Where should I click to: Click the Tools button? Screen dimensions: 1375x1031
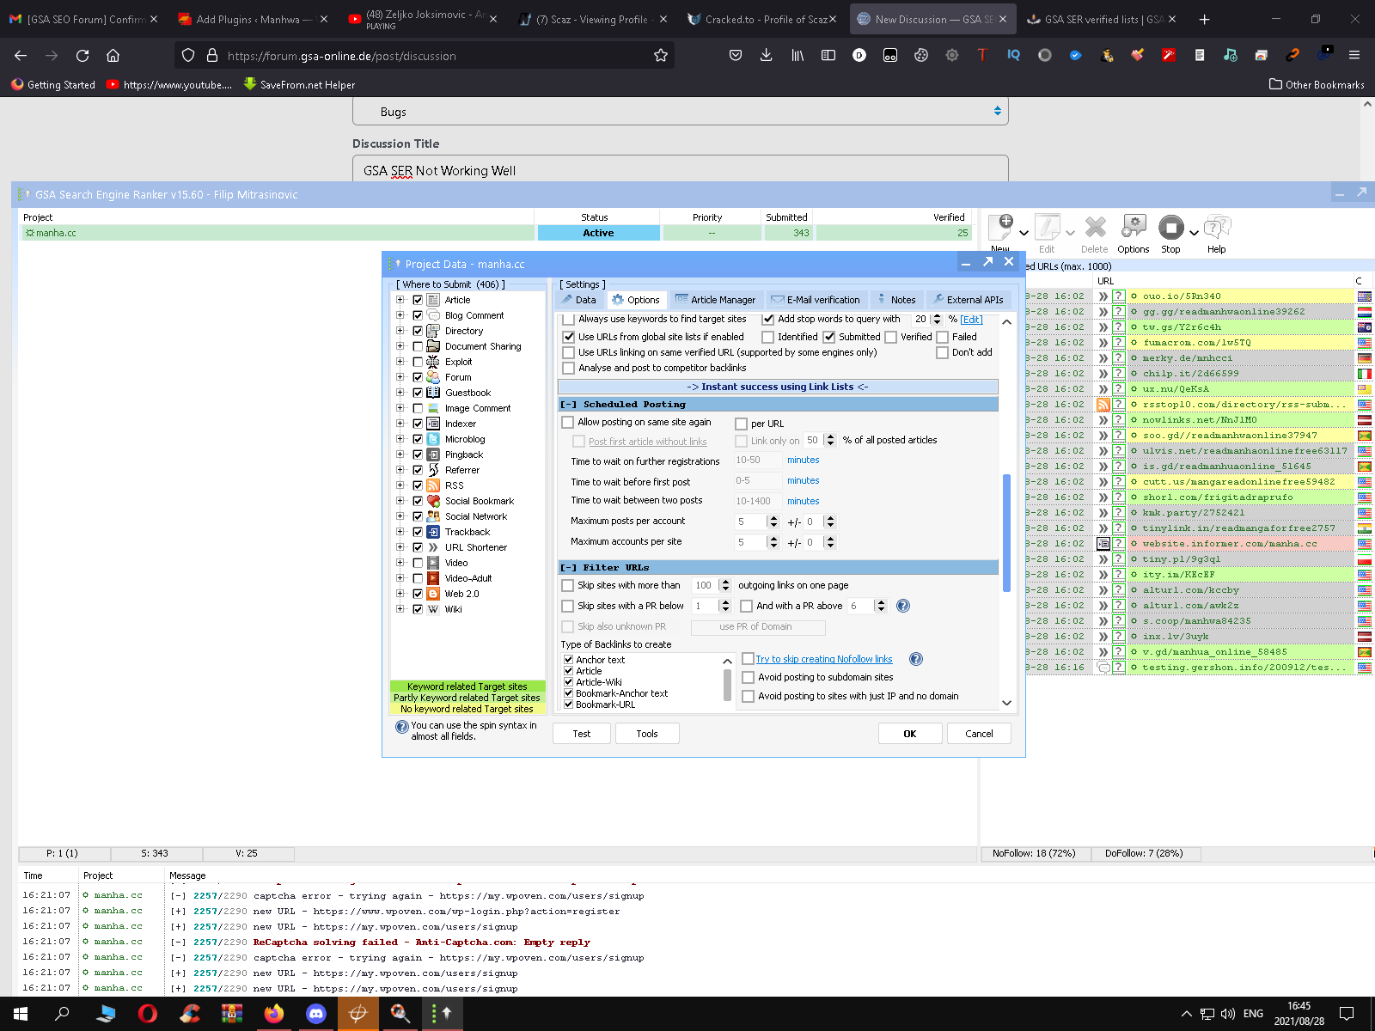tap(647, 734)
